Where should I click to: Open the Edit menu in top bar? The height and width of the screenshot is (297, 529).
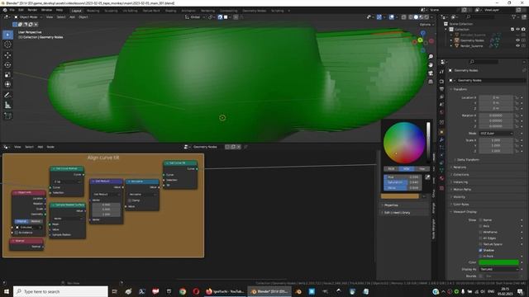click(21, 10)
